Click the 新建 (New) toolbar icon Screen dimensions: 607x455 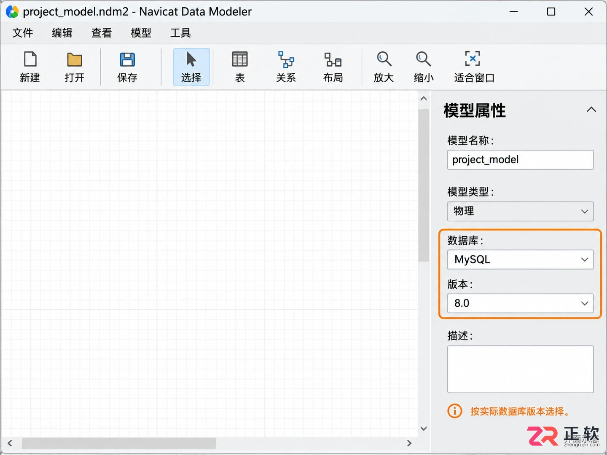[x=30, y=59]
